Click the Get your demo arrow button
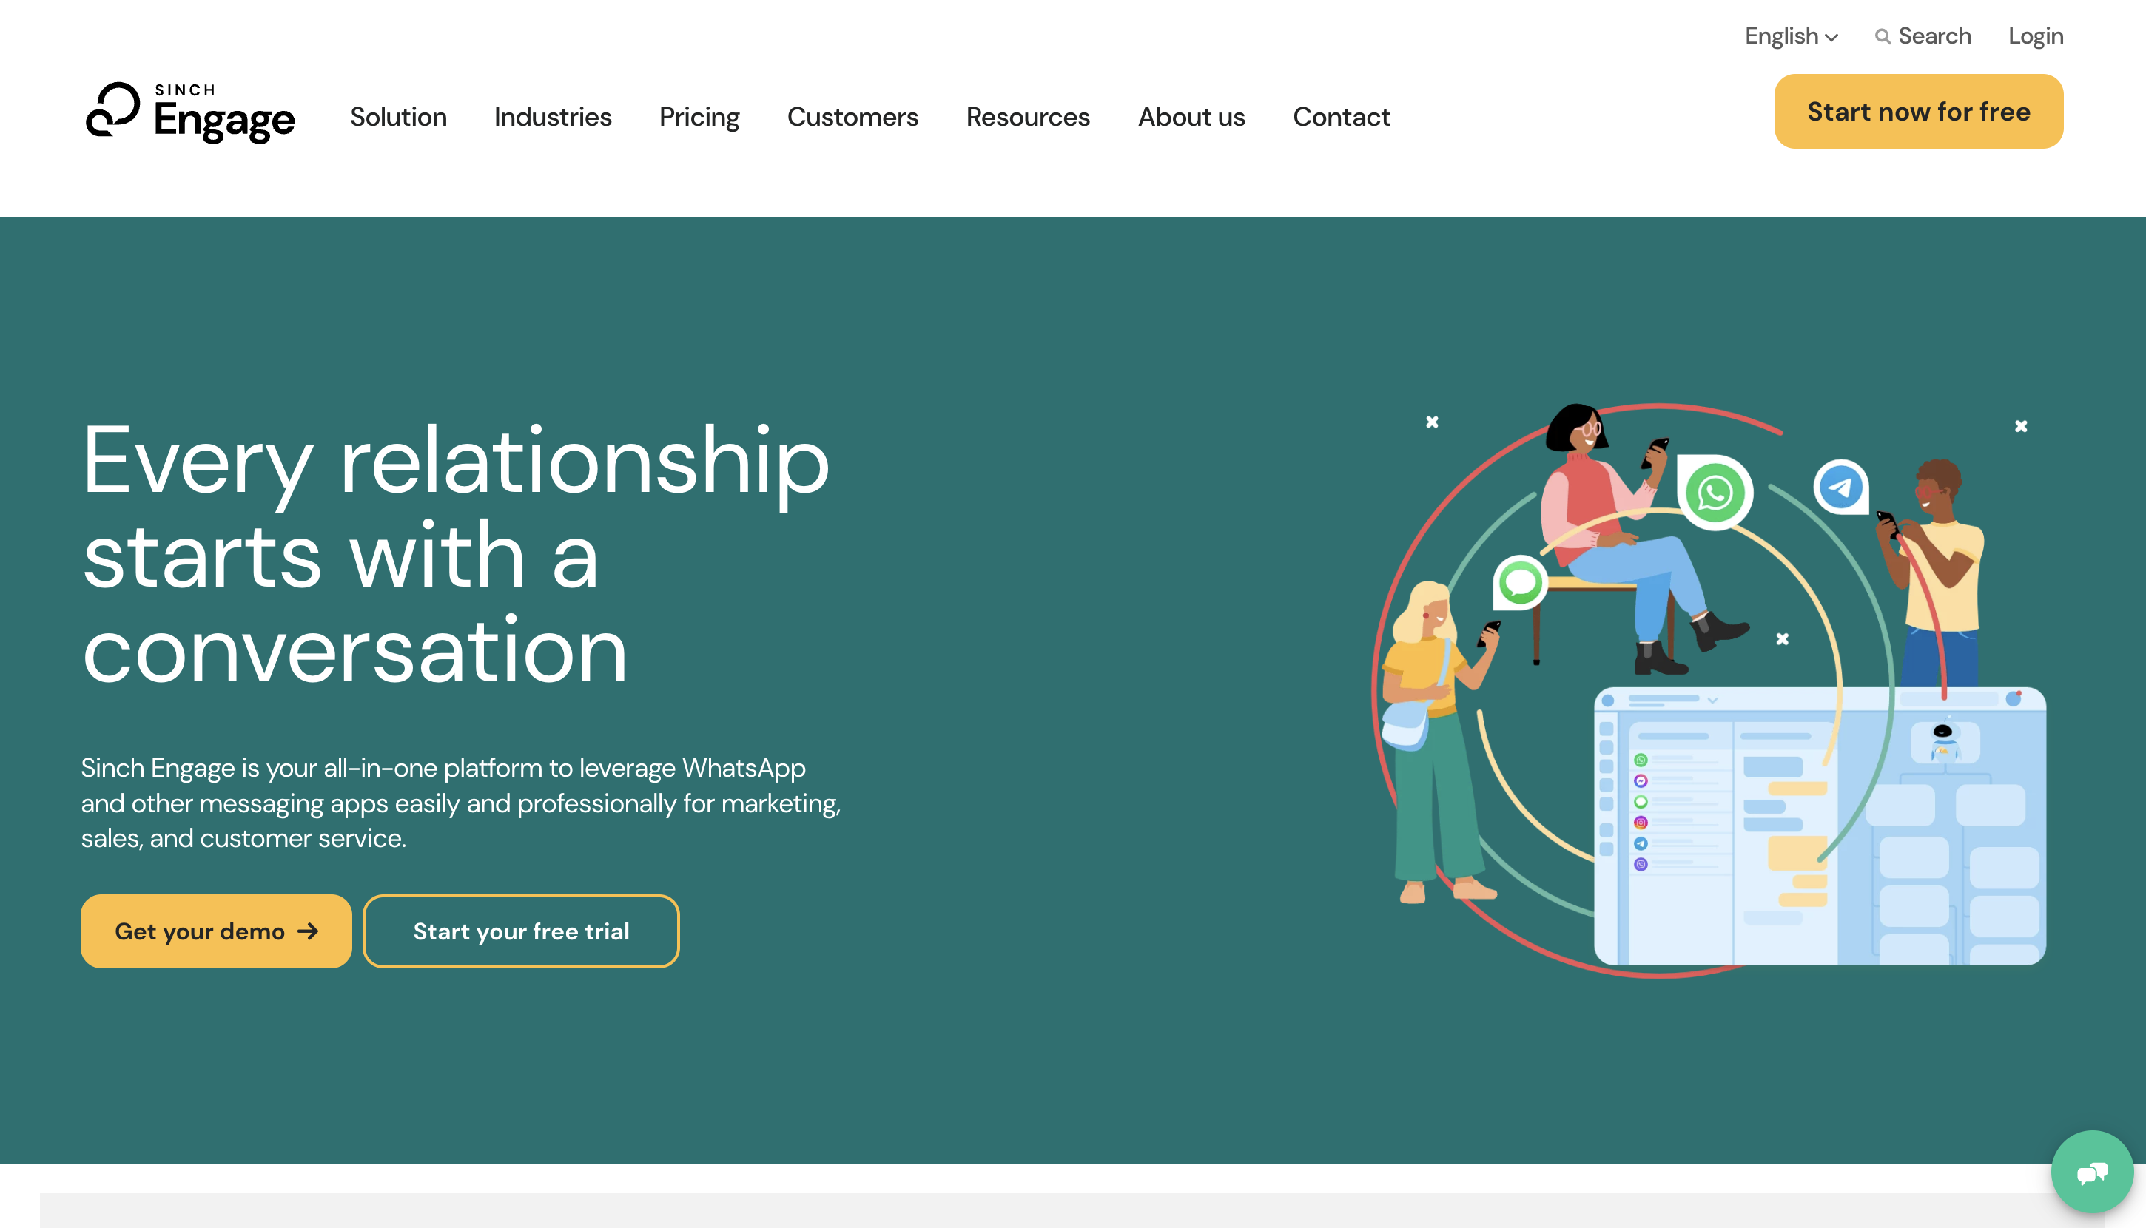The width and height of the screenshot is (2146, 1228). [x=217, y=930]
